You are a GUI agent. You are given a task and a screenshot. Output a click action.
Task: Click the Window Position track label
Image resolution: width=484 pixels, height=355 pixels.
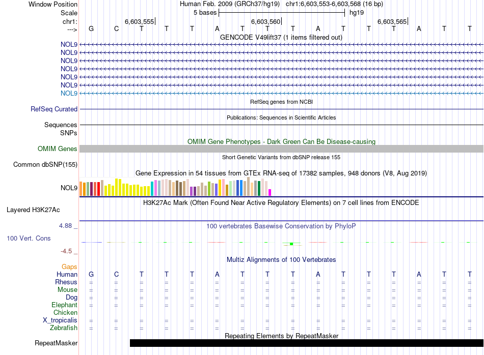53,4
